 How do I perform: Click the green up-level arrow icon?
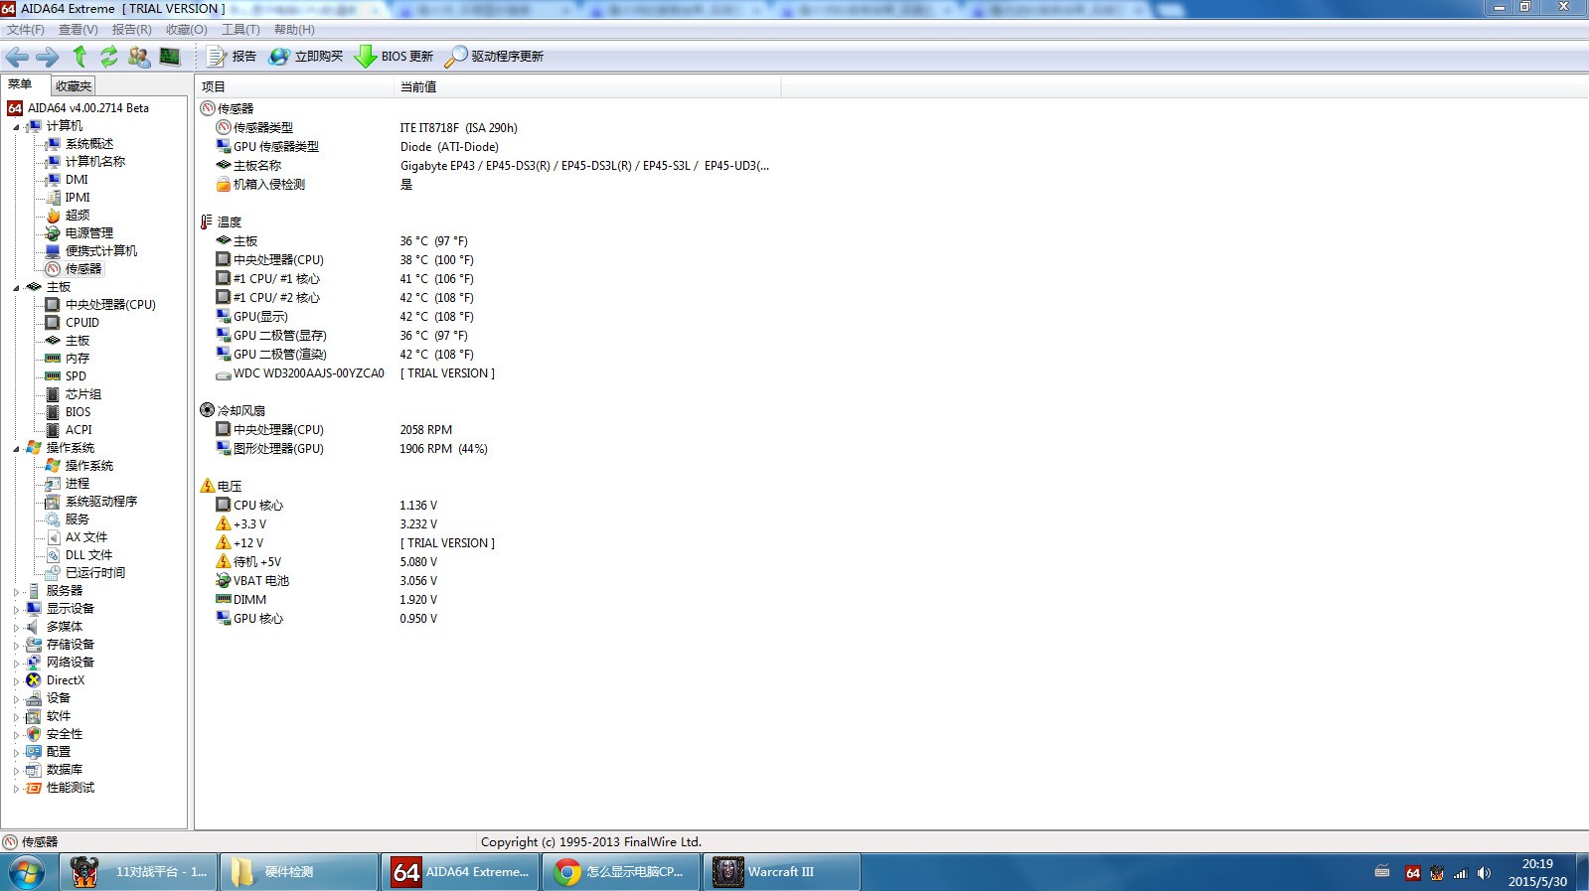pyautogui.click(x=79, y=57)
